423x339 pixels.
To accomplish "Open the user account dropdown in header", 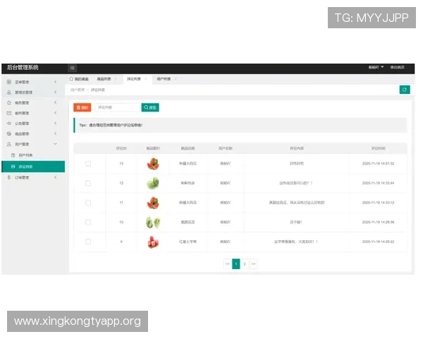I will click(376, 68).
